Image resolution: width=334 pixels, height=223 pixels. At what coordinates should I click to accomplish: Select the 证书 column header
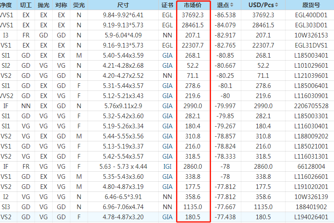point(167,5)
